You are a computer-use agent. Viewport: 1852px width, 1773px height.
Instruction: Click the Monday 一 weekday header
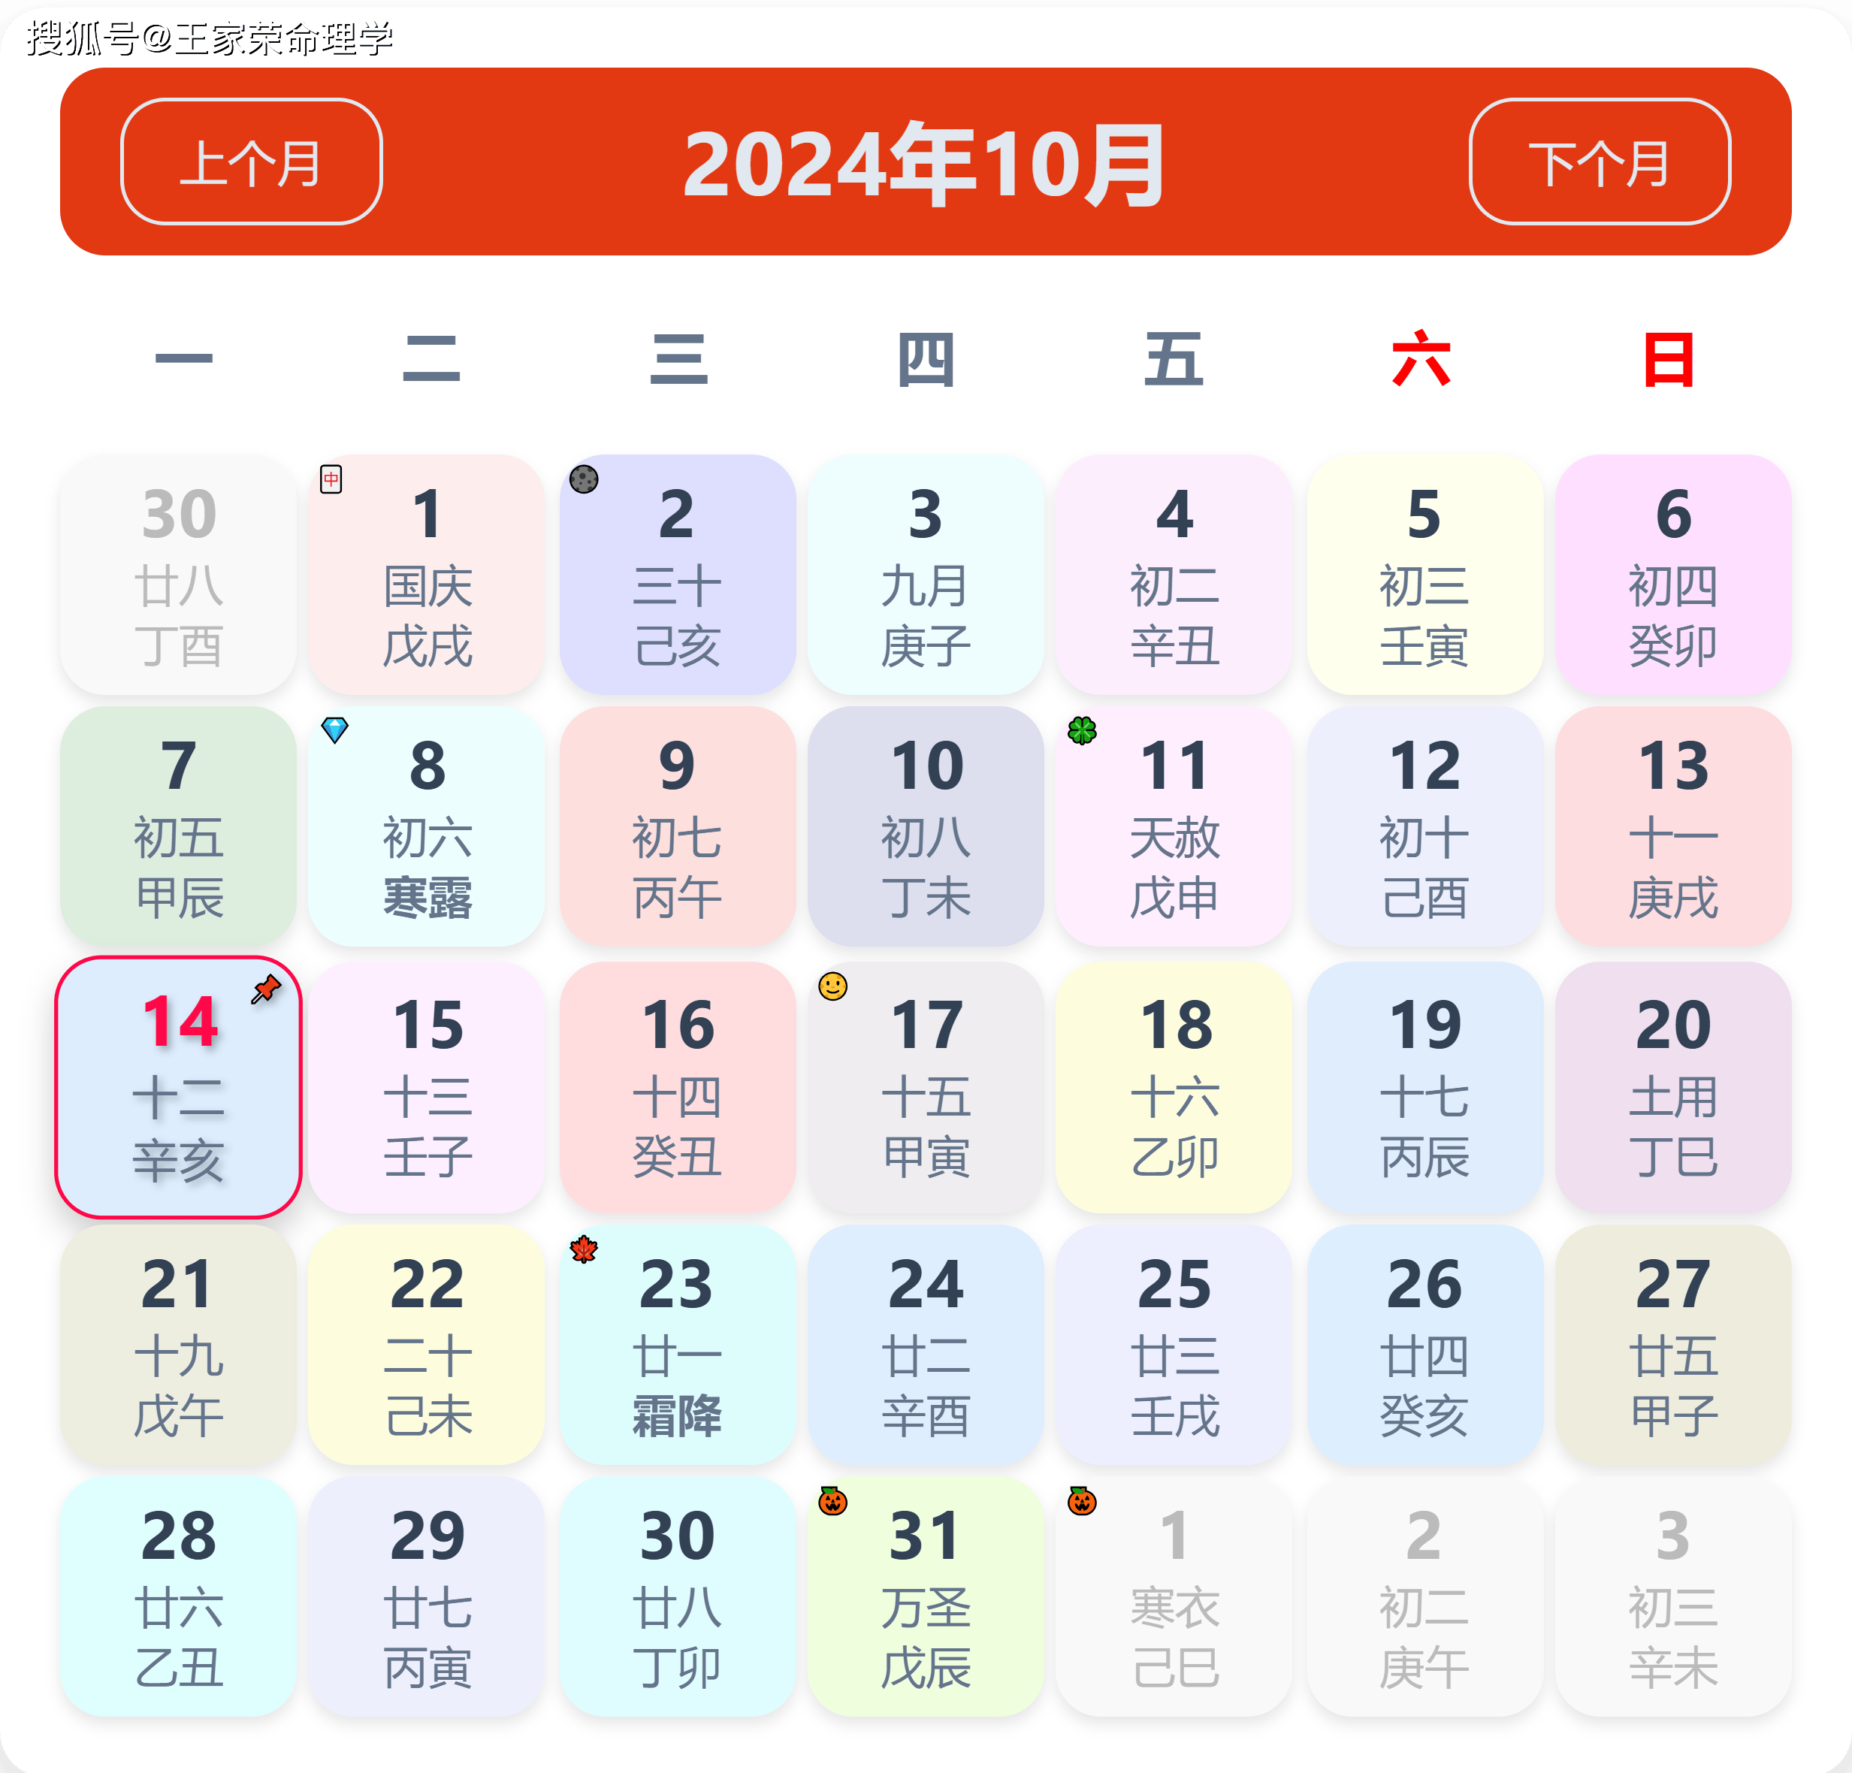[183, 359]
